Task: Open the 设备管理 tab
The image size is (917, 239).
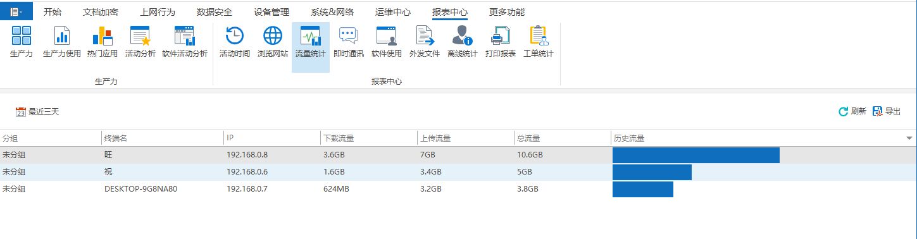Action: tap(271, 12)
